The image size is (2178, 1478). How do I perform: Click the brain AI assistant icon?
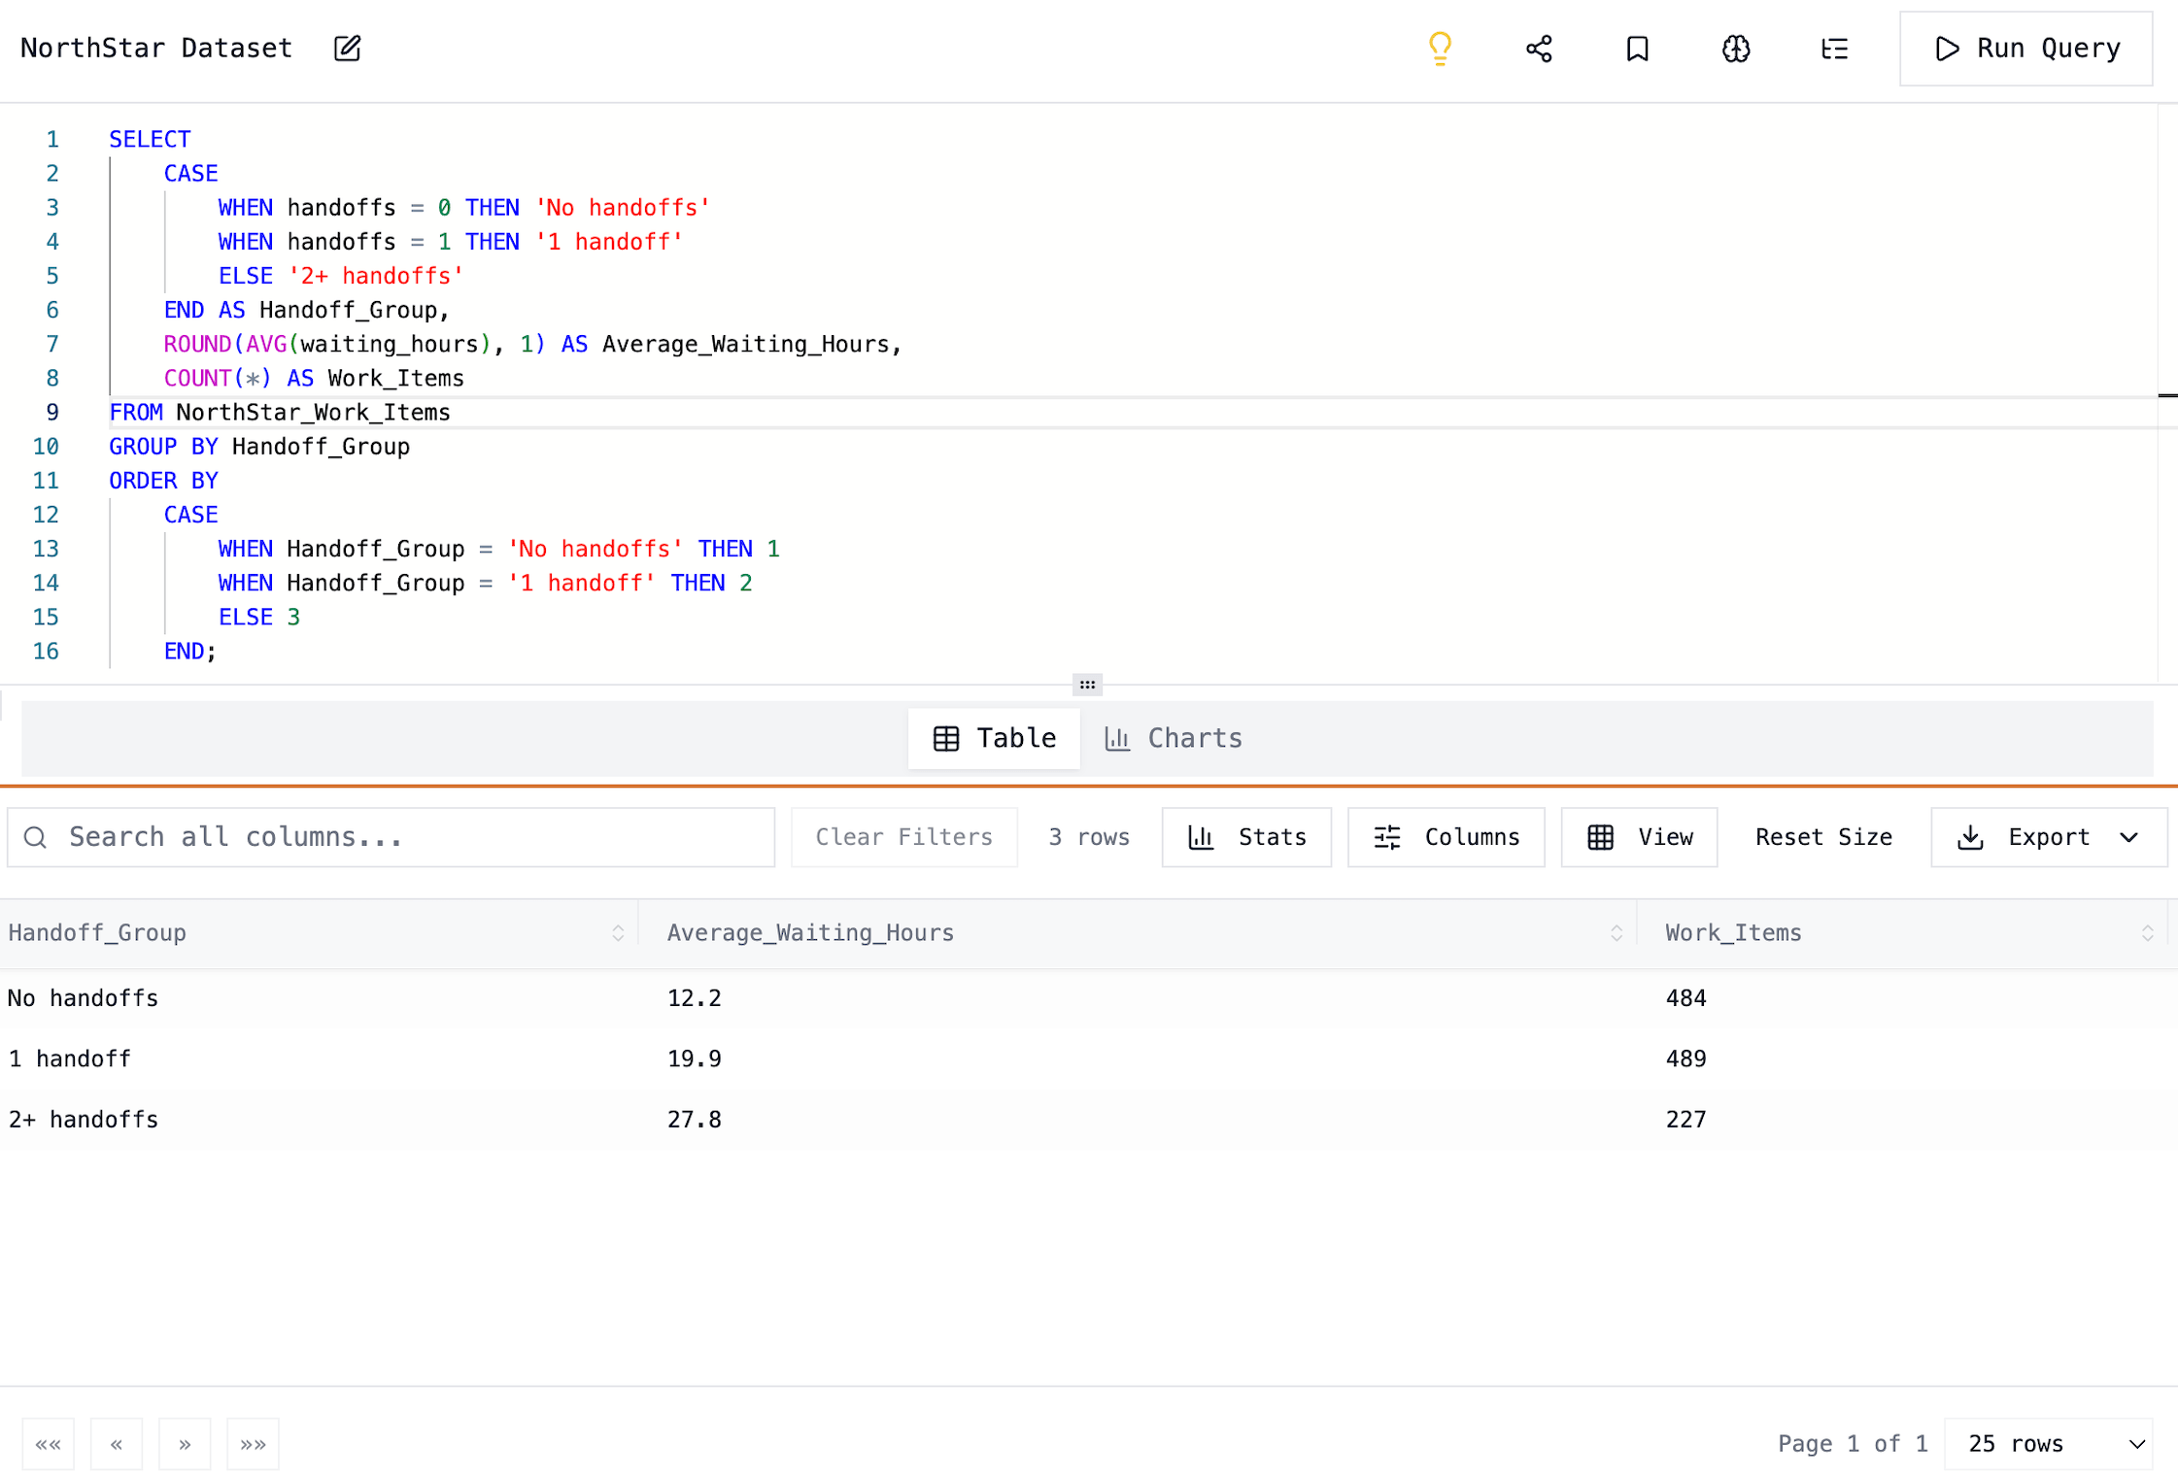click(x=1736, y=49)
